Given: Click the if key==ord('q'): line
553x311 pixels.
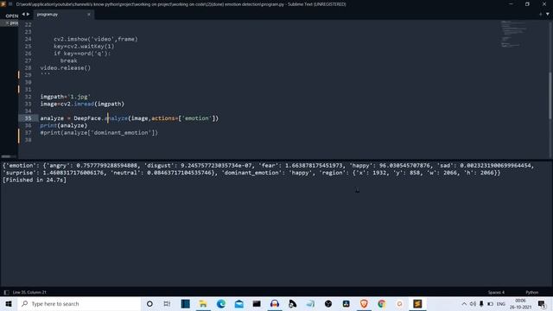Looking at the screenshot, I should point(82,54).
